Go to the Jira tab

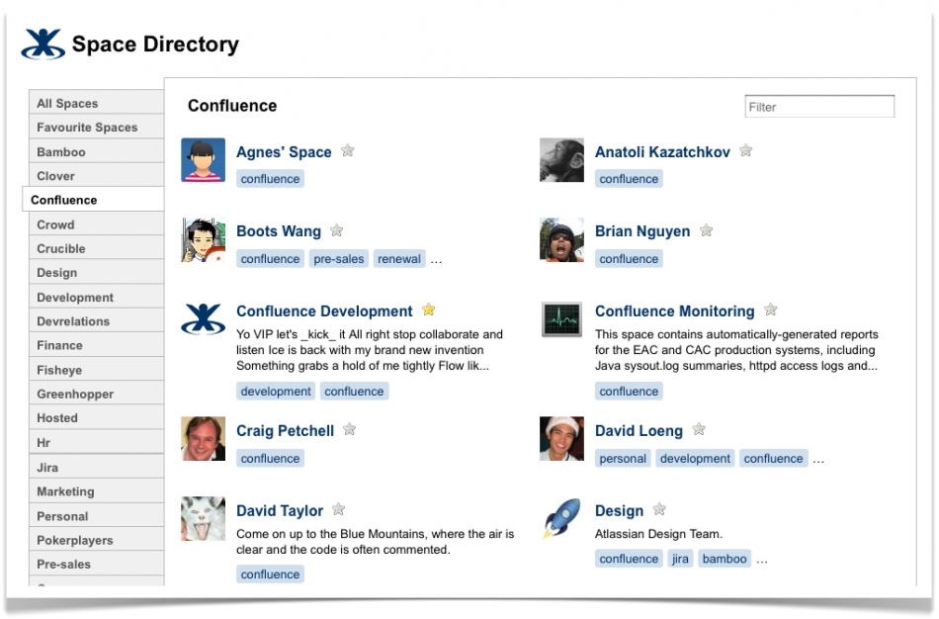tap(96, 467)
